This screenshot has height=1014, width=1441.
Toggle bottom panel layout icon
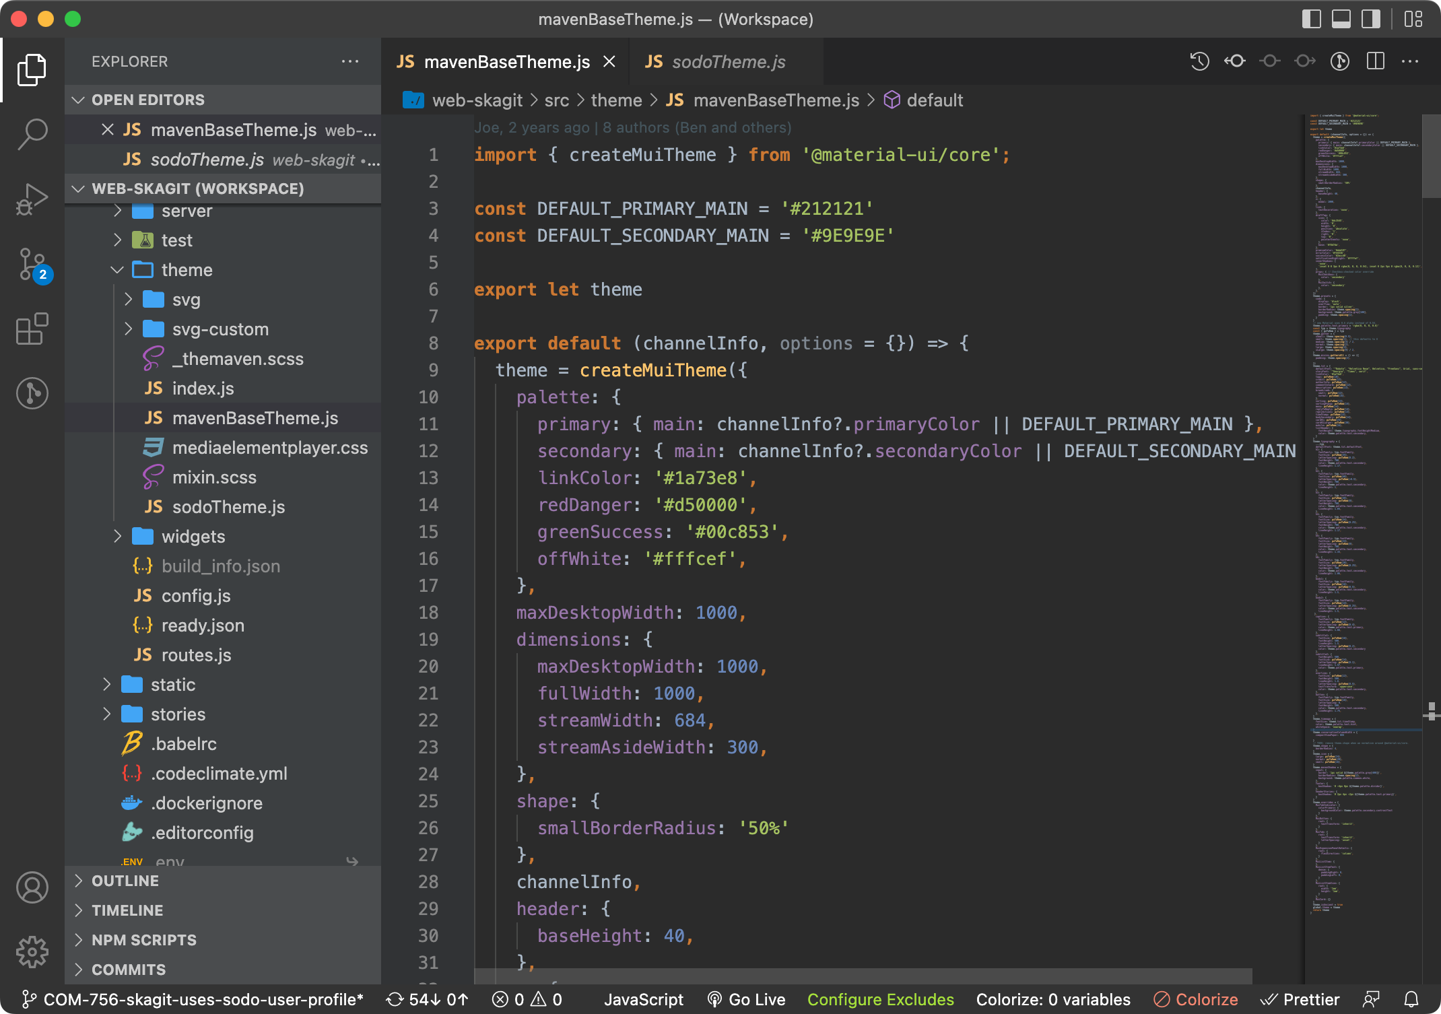tap(1341, 19)
